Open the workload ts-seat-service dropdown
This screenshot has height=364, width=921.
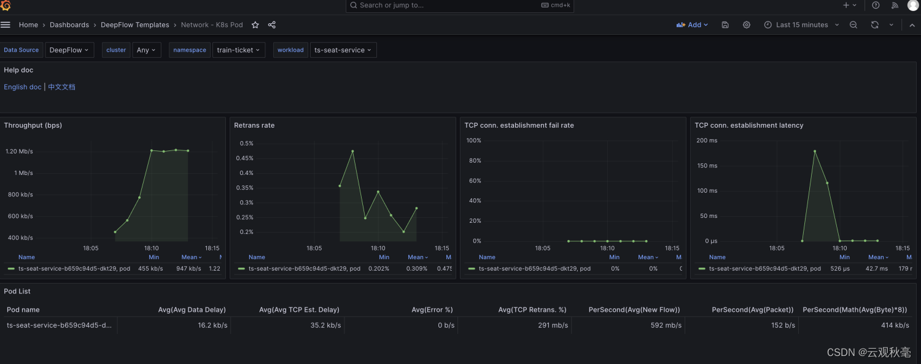coord(343,50)
